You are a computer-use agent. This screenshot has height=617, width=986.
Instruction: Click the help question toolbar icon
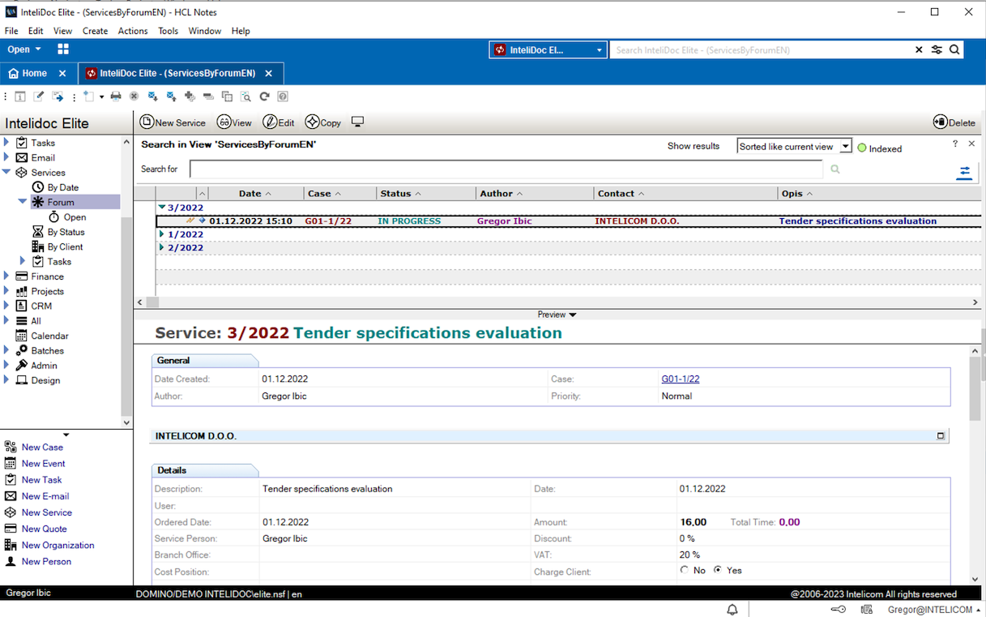[283, 96]
